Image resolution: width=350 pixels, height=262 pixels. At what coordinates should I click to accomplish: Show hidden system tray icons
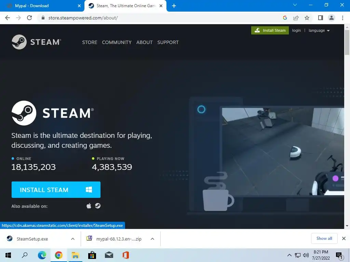click(x=289, y=255)
